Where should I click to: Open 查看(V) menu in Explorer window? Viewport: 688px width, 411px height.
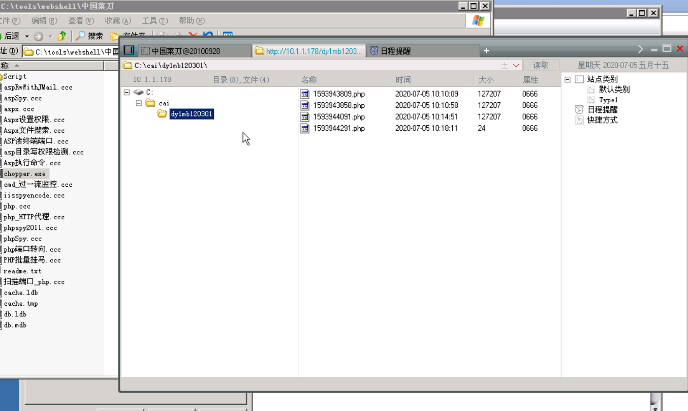point(81,21)
